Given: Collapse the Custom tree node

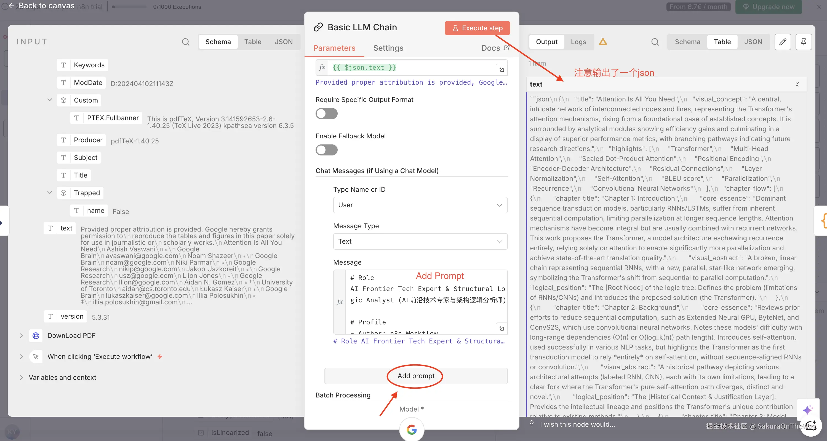Looking at the screenshot, I should click(x=50, y=100).
